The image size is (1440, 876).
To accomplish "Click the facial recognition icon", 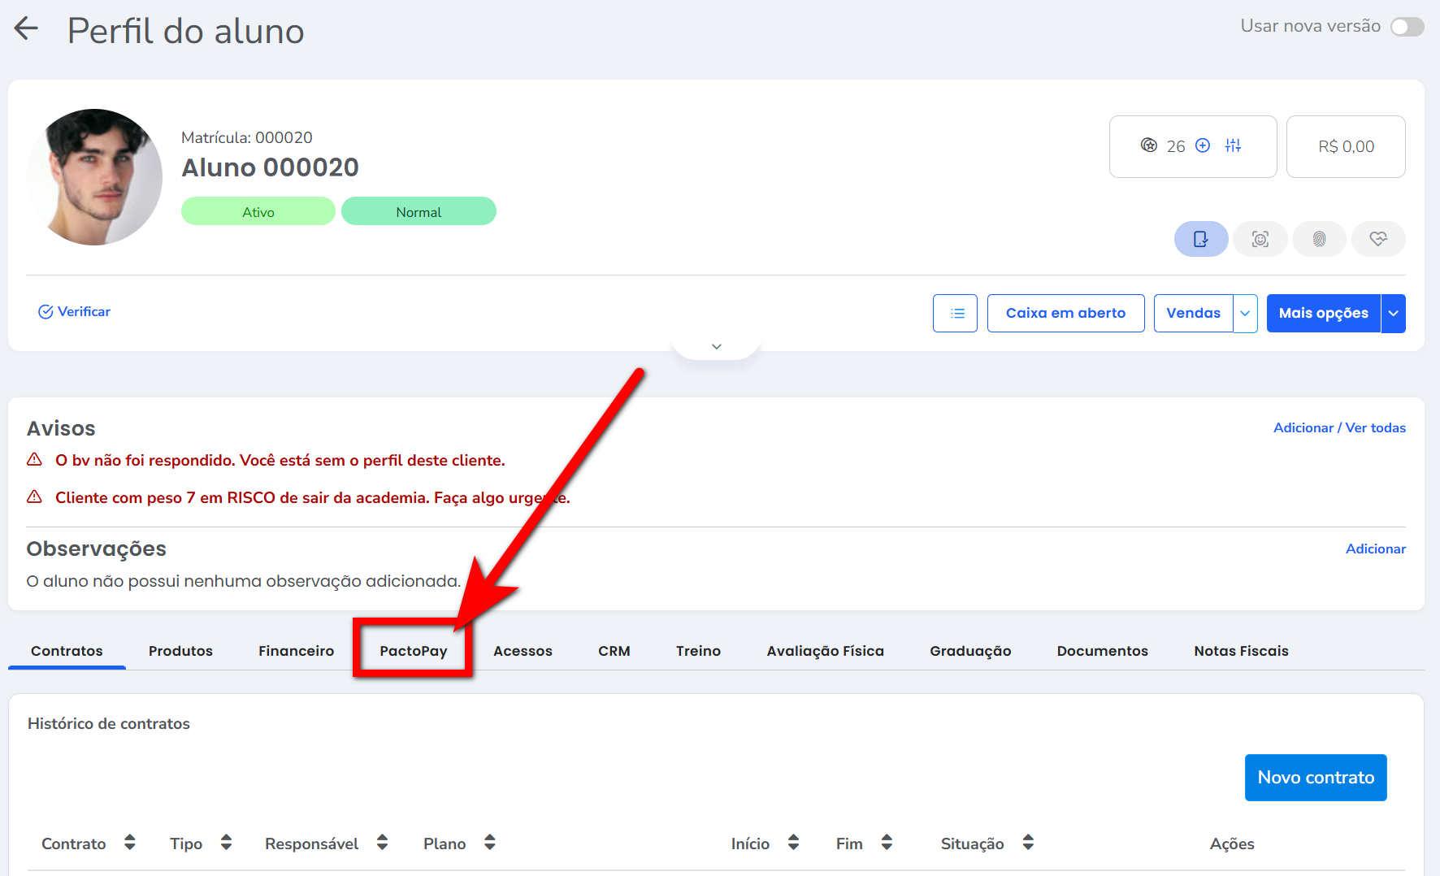I will [x=1260, y=239].
